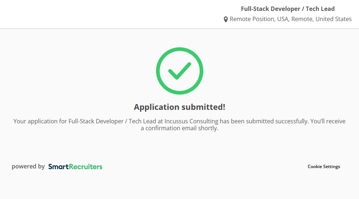359x199 pixels.
Task: Click the location pin icon in header
Action: tap(226, 19)
